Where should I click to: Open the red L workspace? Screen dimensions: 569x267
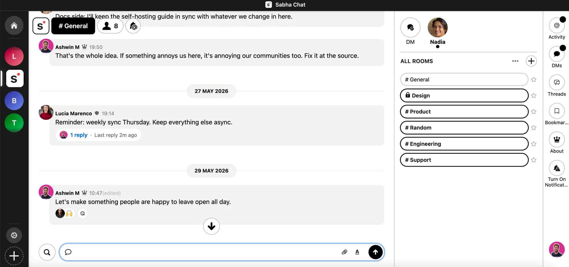click(14, 56)
